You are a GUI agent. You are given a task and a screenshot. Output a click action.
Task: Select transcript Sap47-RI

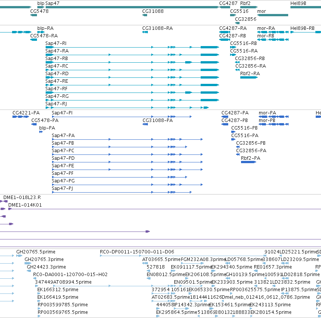click(132, 47)
